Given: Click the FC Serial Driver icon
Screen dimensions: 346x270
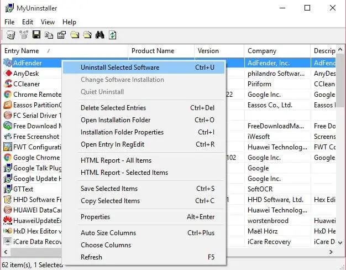Looking at the screenshot, I should (x=8, y=115).
